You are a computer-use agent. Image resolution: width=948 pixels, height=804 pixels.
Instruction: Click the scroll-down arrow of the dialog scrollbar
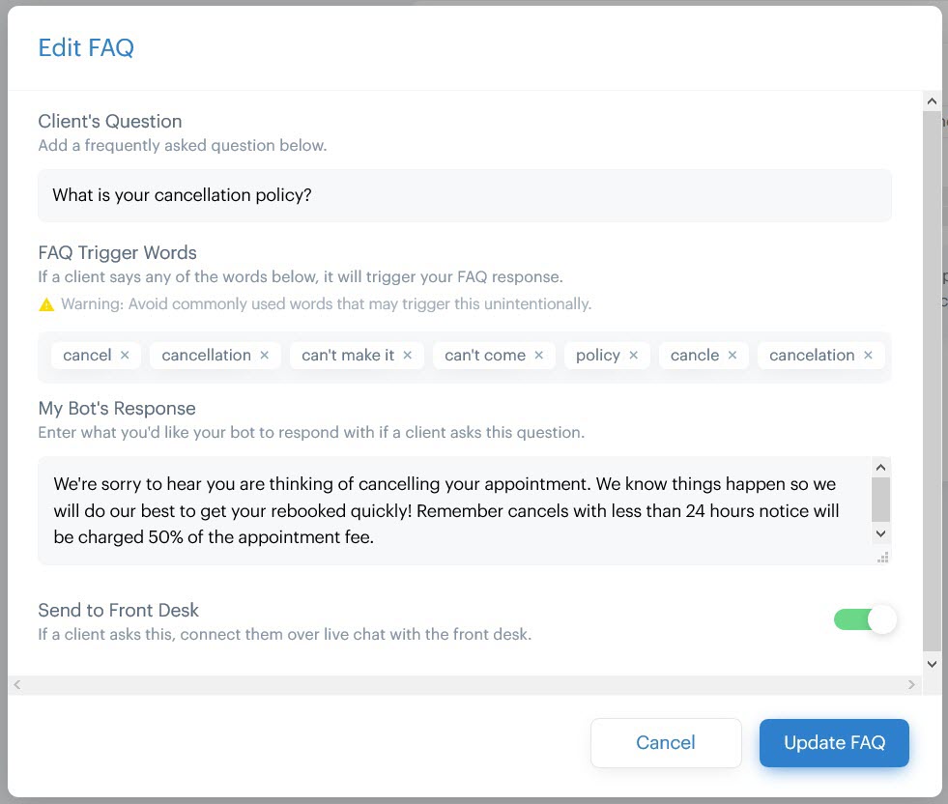[x=932, y=664]
